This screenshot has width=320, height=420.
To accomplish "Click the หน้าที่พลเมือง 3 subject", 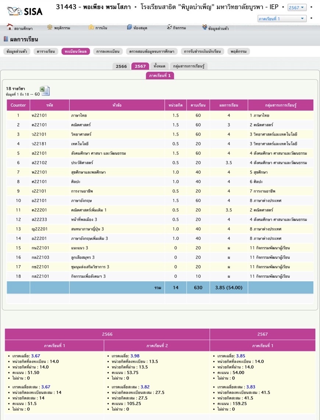I will (84, 220).
